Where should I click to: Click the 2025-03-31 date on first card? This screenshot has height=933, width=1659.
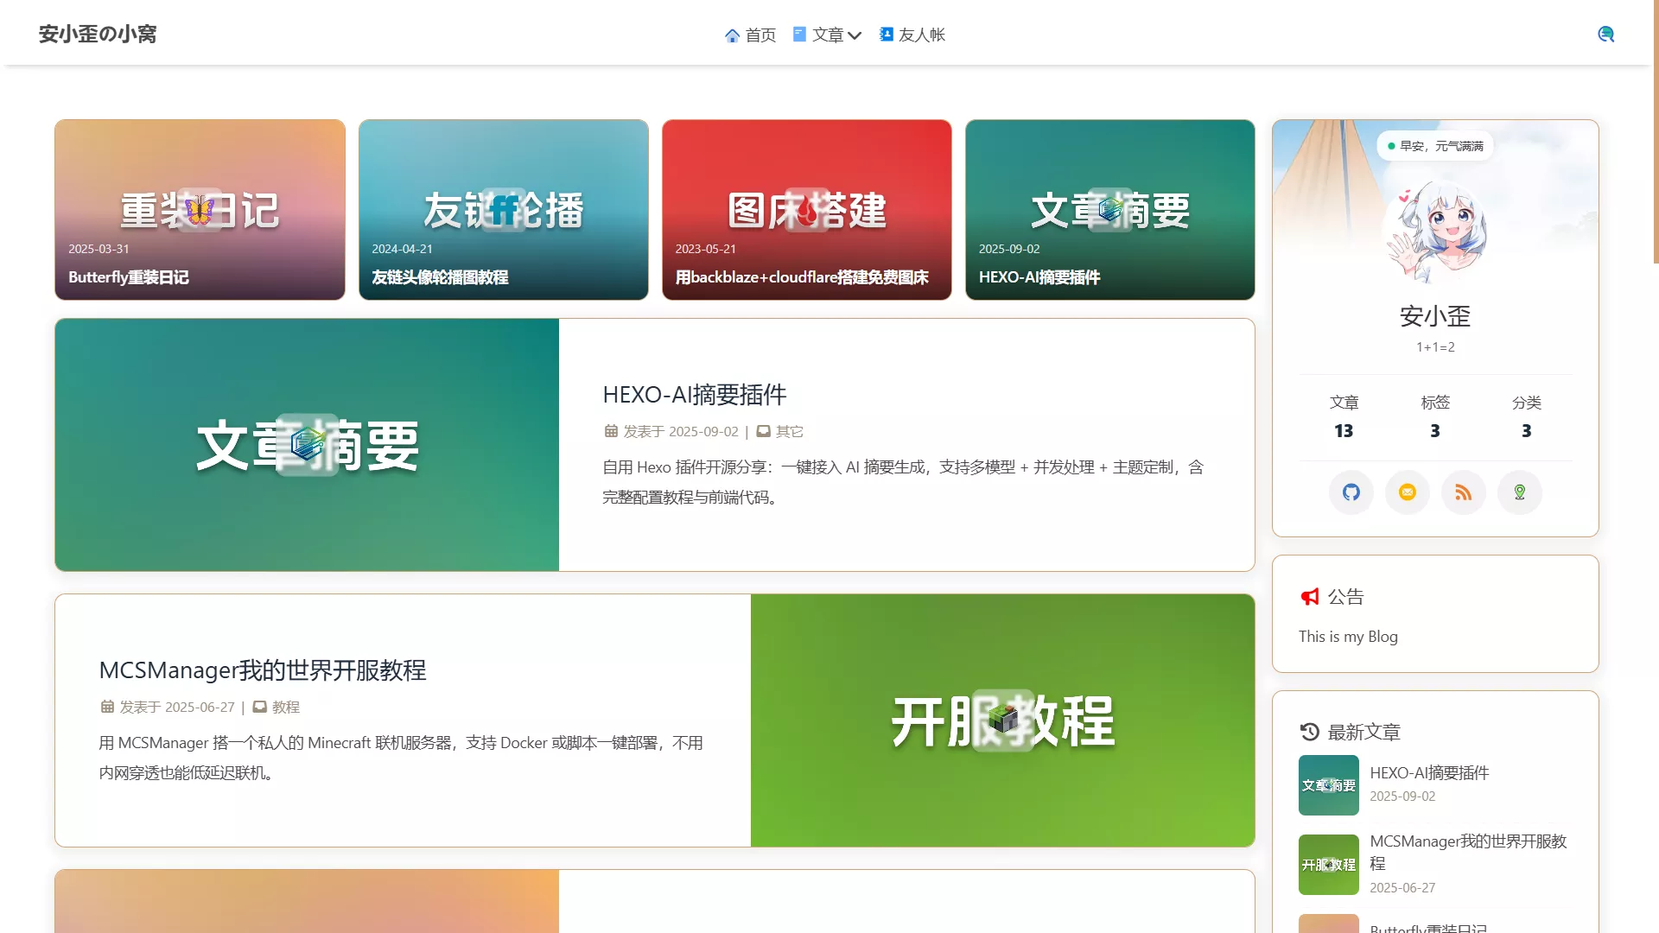pyautogui.click(x=99, y=249)
